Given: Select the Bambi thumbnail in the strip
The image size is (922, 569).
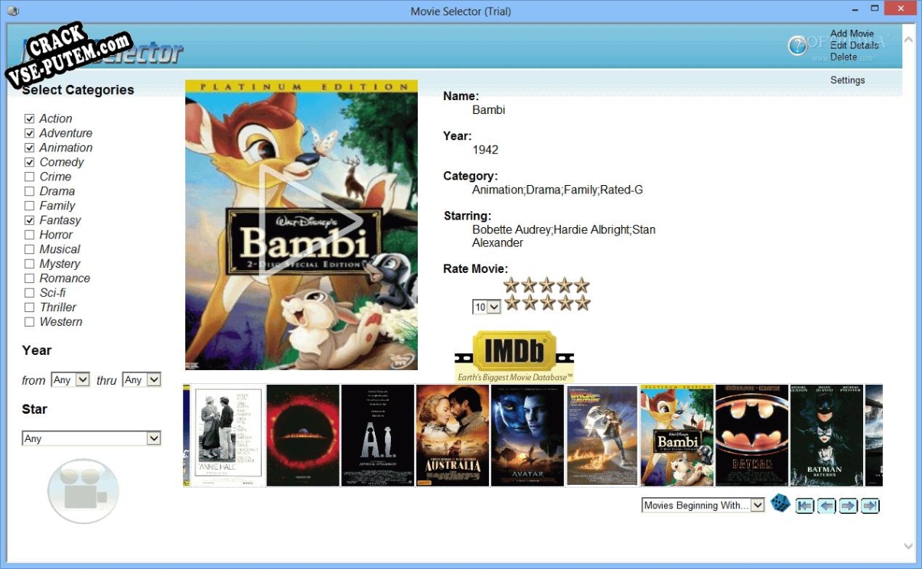Looking at the screenshot, I should pos(676,435).
